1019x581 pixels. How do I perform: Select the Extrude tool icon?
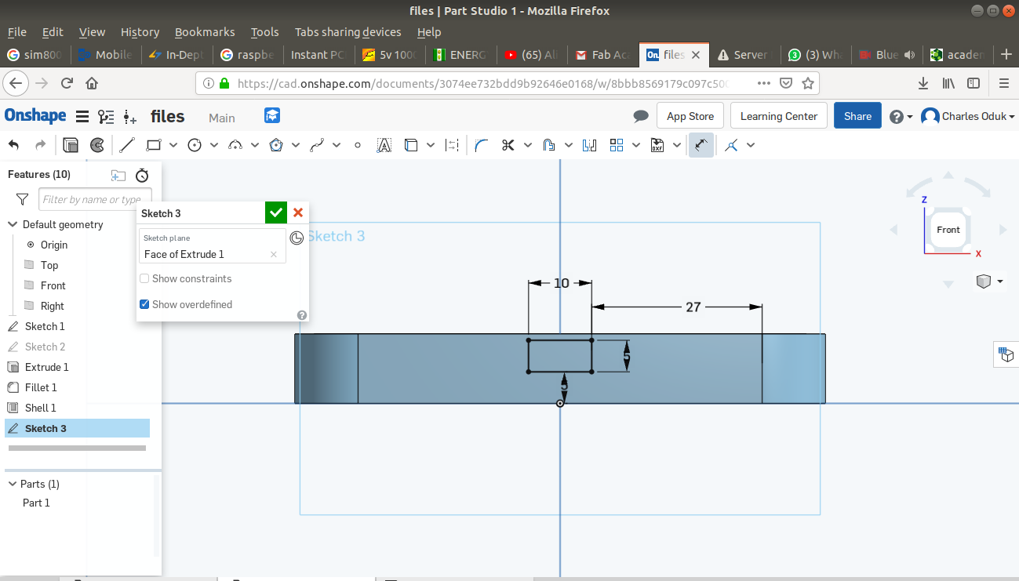click(x=71, y=145)
